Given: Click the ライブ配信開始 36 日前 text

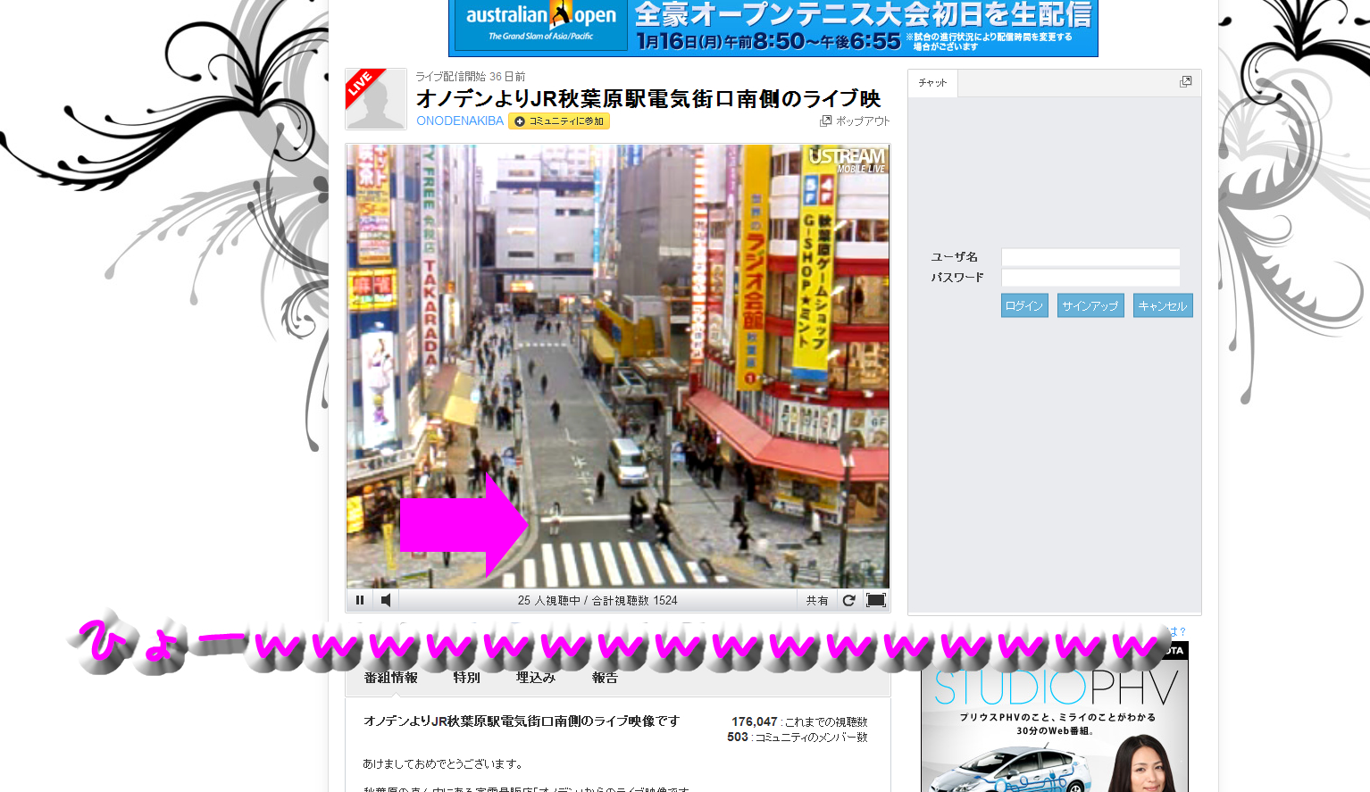Looking at the screenshot, I should [471, 77].
